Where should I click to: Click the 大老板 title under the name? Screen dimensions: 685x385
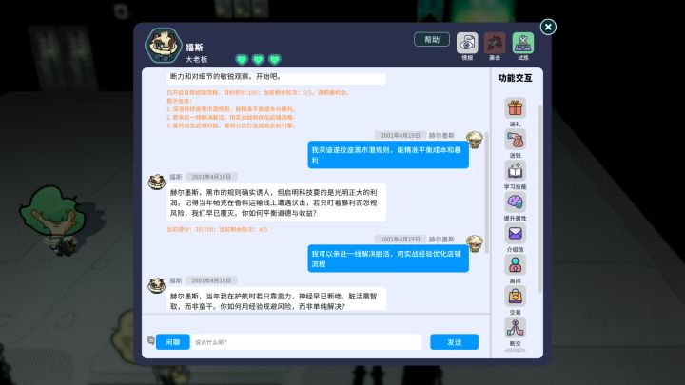pos(197,59)
